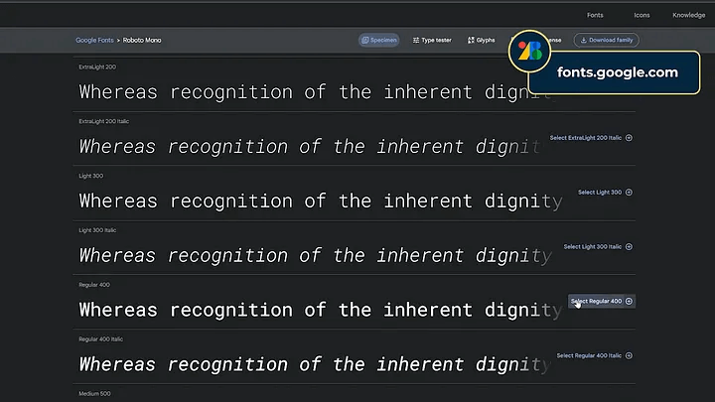The height and width of the screenshot is (402, 715).
Task: Click the Regular 400 preview sentence
Action: pyautogui.click(x=321, y=311)
